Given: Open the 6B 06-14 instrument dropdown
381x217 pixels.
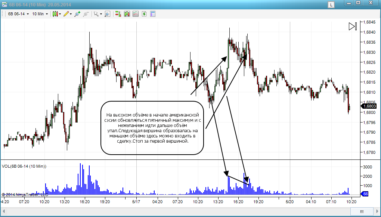Looking at the screenshot, I should click(x=18, y=14).
